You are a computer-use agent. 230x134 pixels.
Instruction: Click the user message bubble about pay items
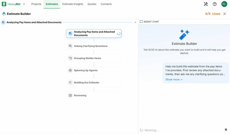pyautogui.click(x=196, y=73)
